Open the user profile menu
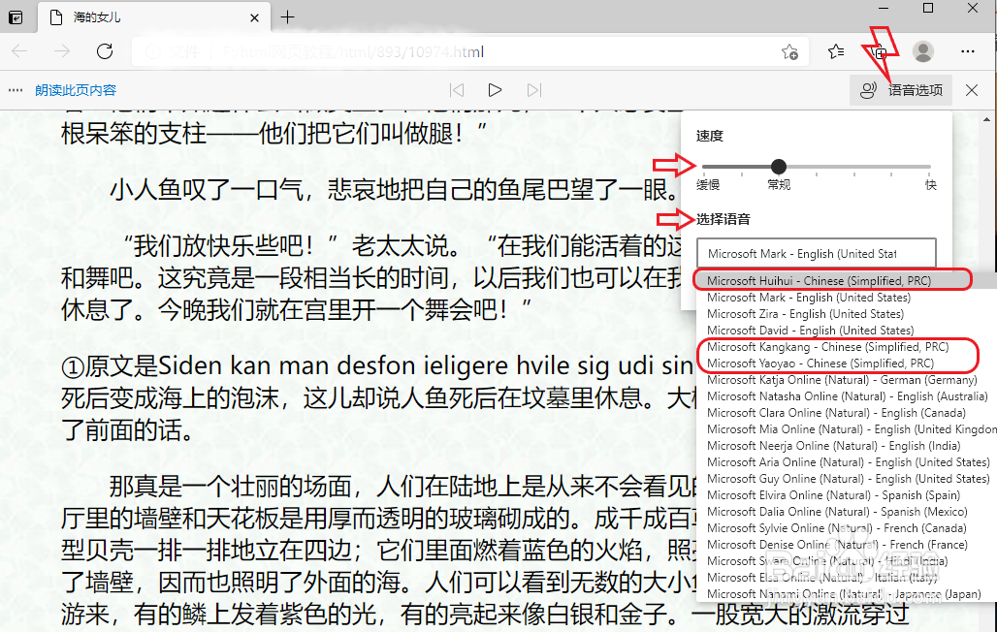Screen dimensions: 997x632 click(922, 51)
